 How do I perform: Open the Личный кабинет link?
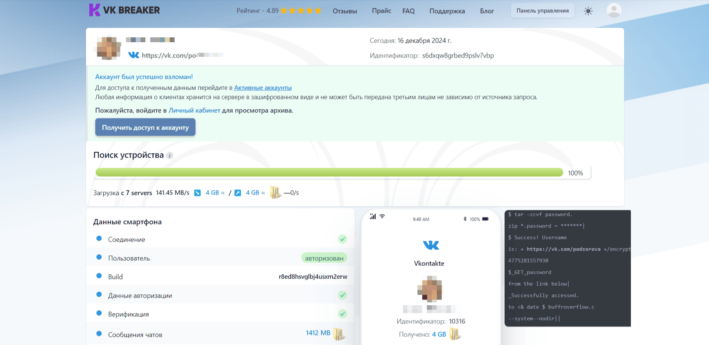point(194,111)
